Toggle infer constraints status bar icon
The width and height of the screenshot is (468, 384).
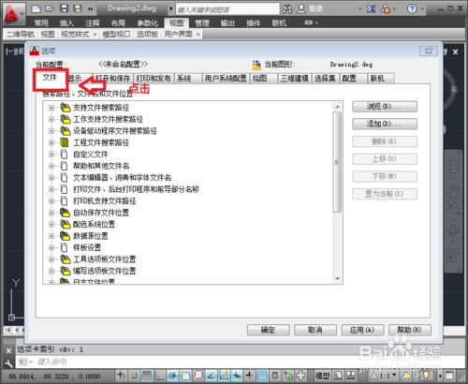coord(121,375)
